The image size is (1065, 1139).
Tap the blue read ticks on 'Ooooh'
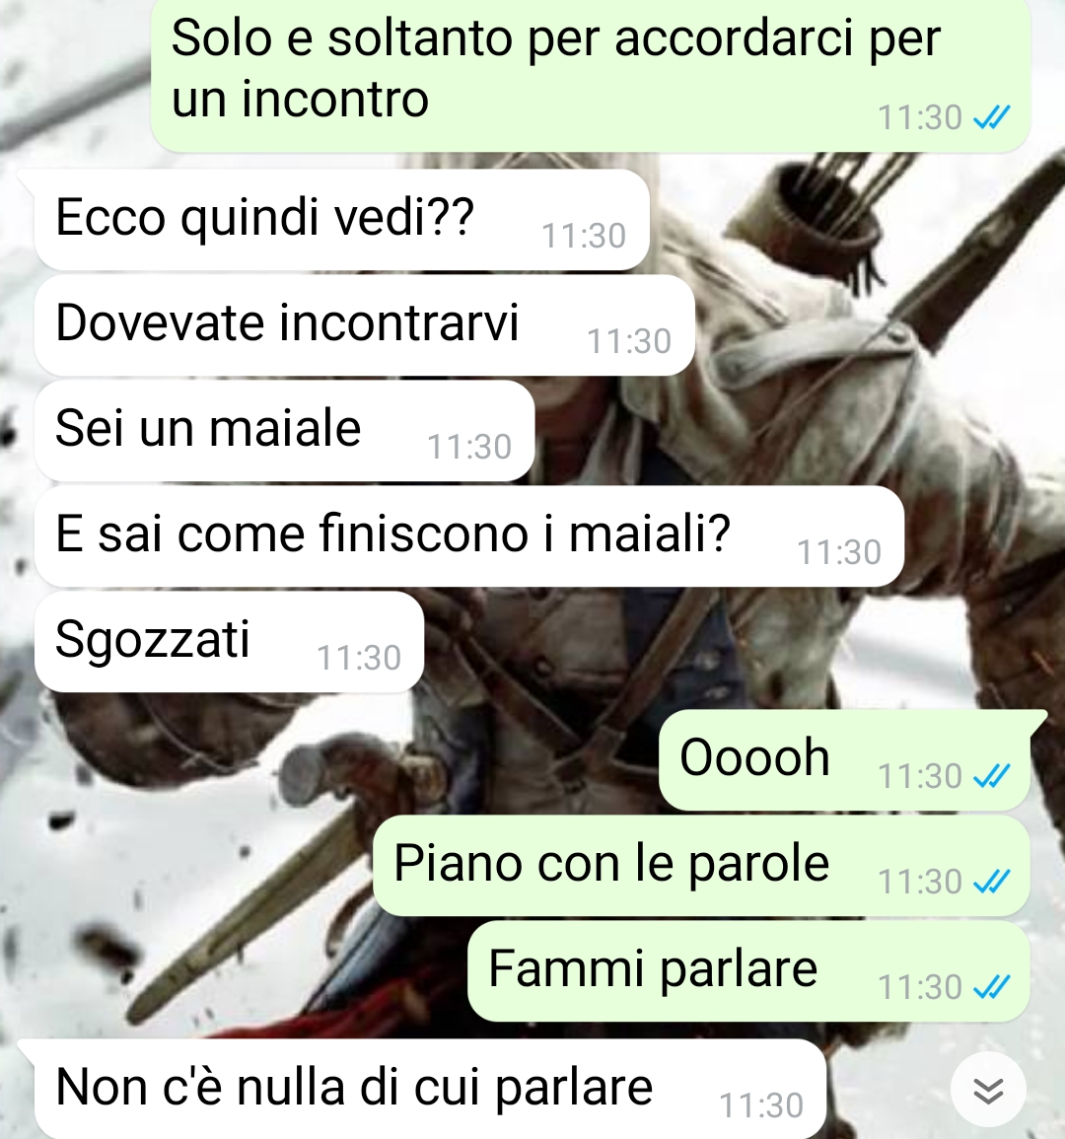pyautogui.click(x=991, y=776)
